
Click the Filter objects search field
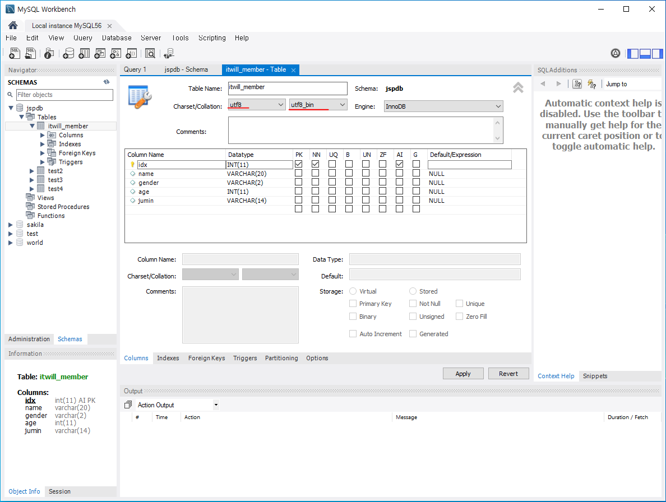pyautogui.click(x=64, y=95)
